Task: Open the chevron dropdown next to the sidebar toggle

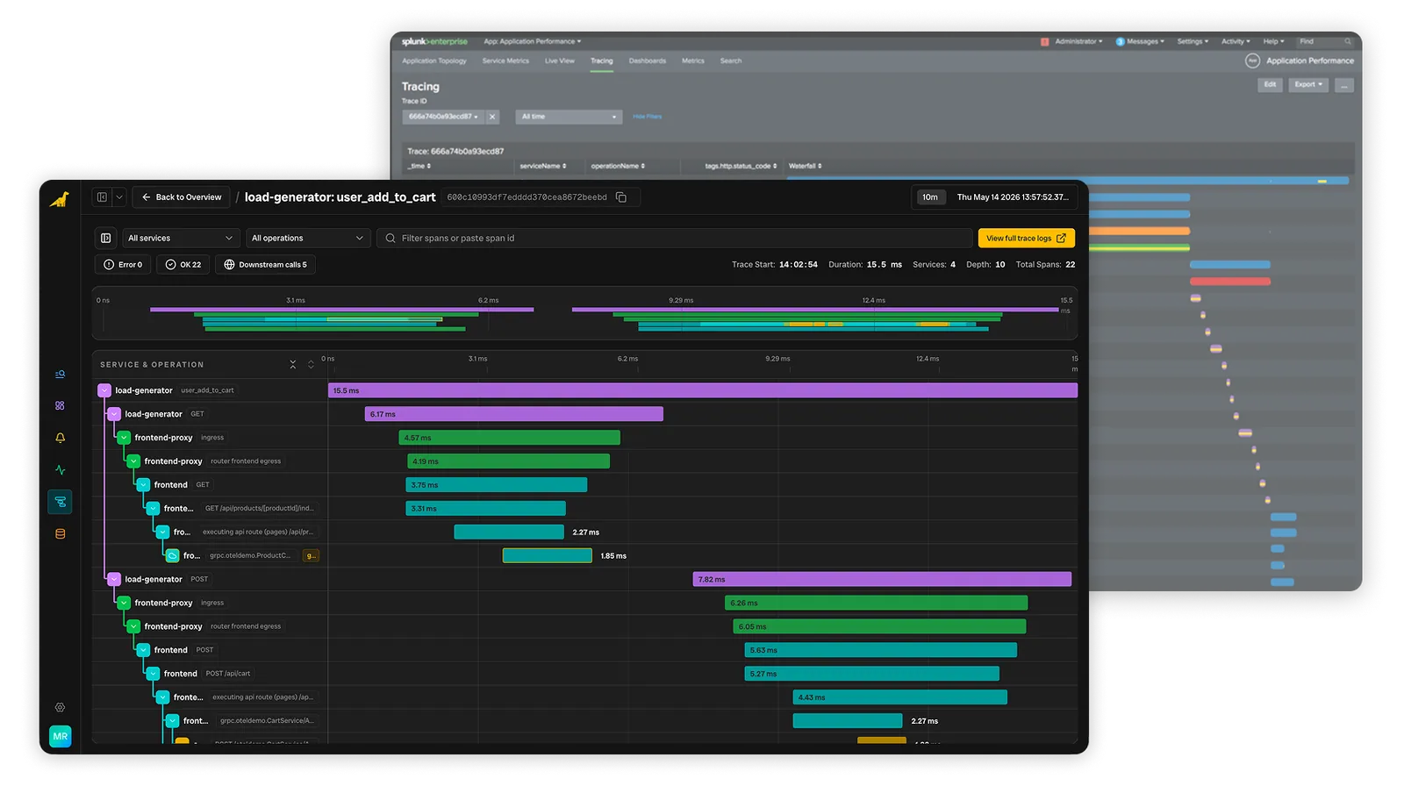Action: coord(119,197)
